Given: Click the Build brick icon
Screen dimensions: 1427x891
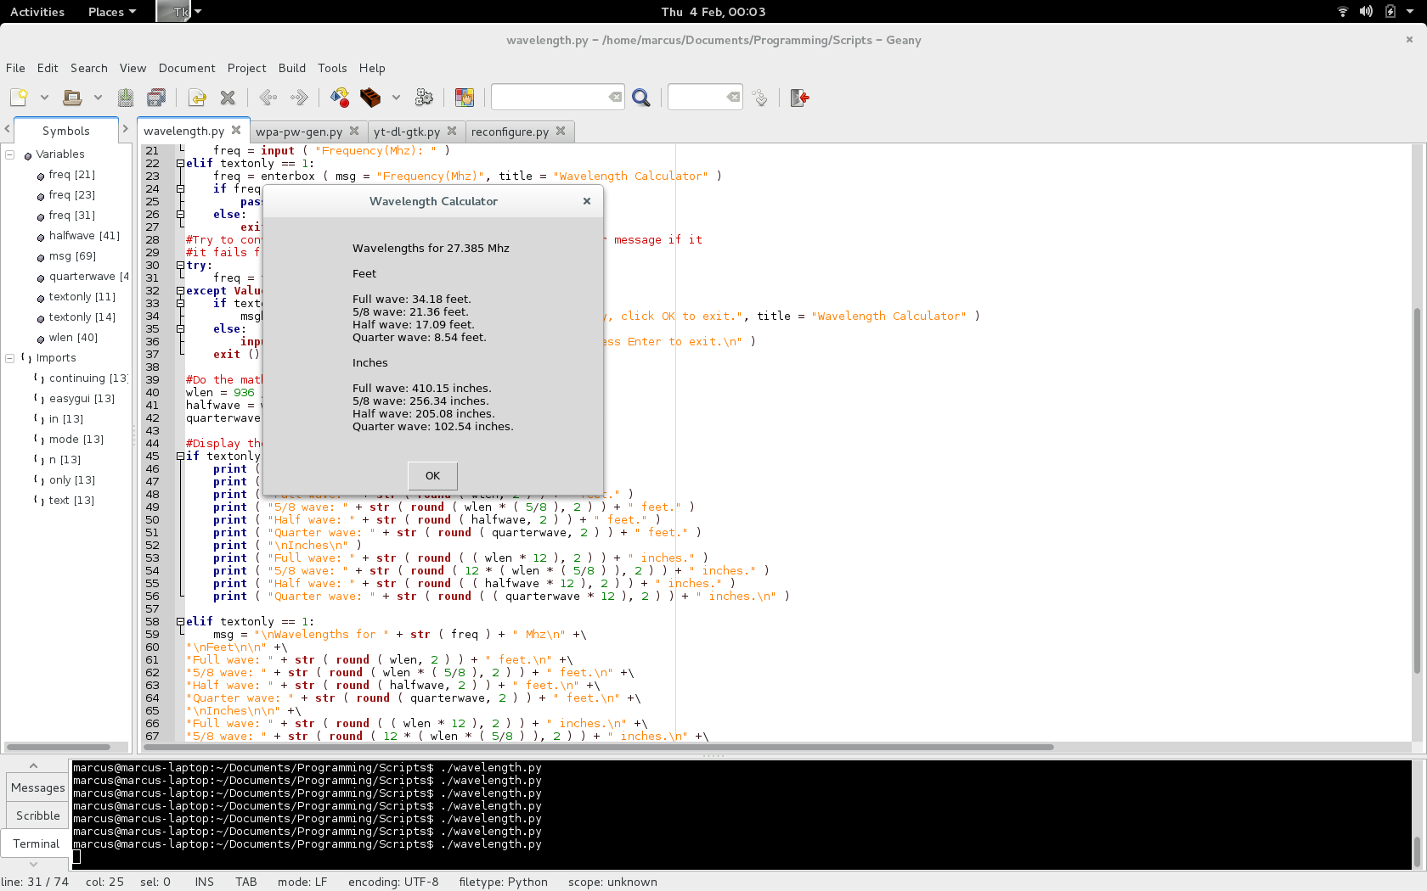Looking at the screenshot, I should point(370,98).
